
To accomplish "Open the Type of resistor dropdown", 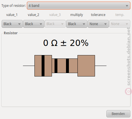I will pyautogui.click(x=79, y=6).
